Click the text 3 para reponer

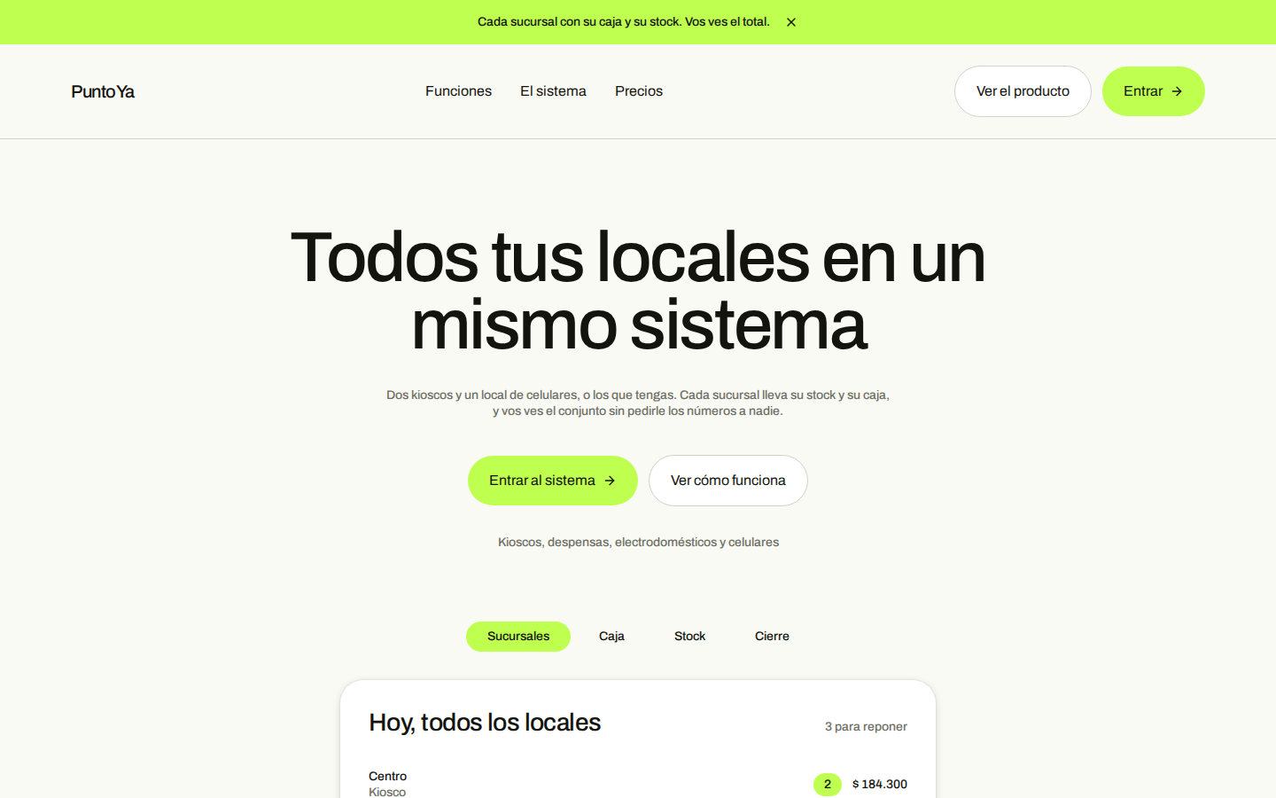tap(866, 726)
